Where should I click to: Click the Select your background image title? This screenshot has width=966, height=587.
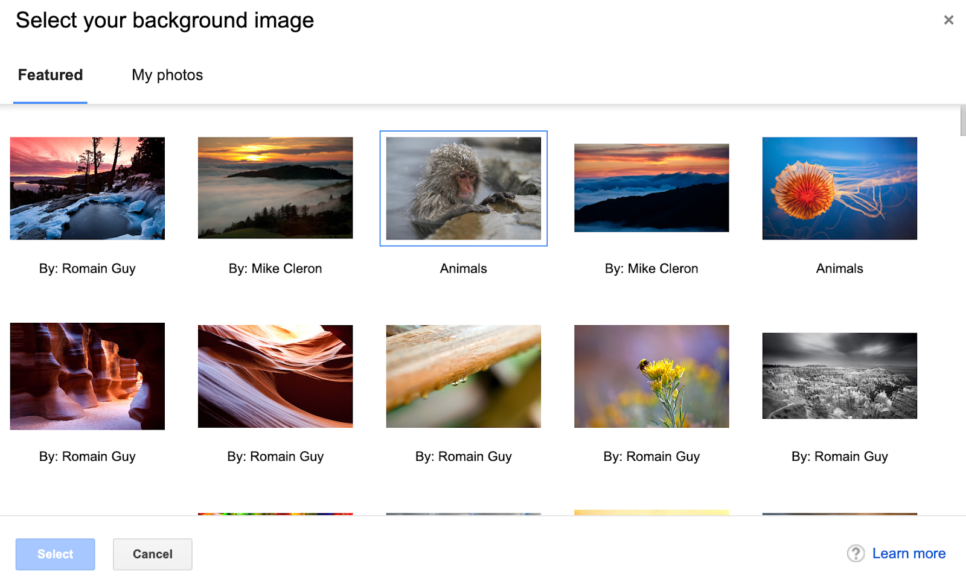(x=165, y=20)
